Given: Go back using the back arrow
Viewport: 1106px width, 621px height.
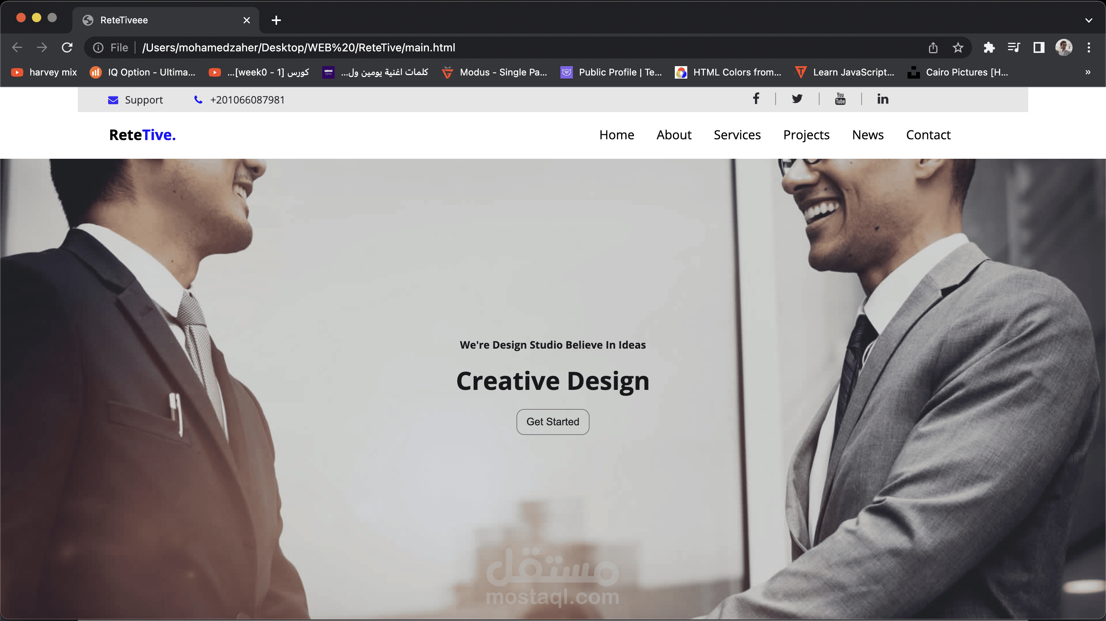Looking at the screenshot, I should tap(17, 47).
